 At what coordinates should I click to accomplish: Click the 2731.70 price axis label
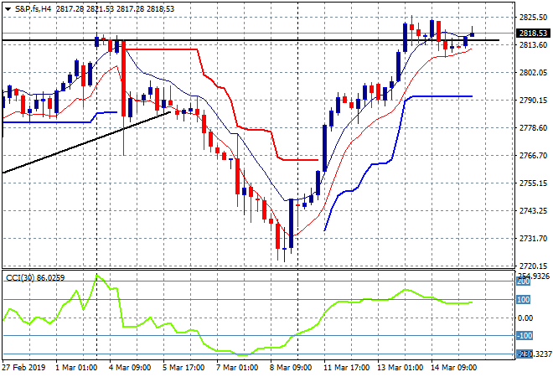(x=533, y=239)
